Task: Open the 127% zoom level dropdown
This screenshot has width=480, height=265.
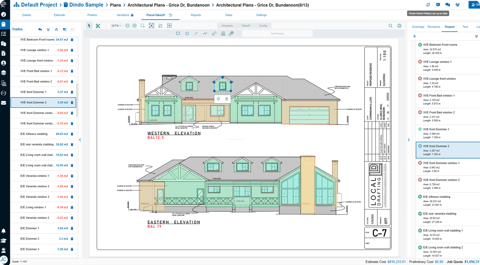Action: (116, 26)
